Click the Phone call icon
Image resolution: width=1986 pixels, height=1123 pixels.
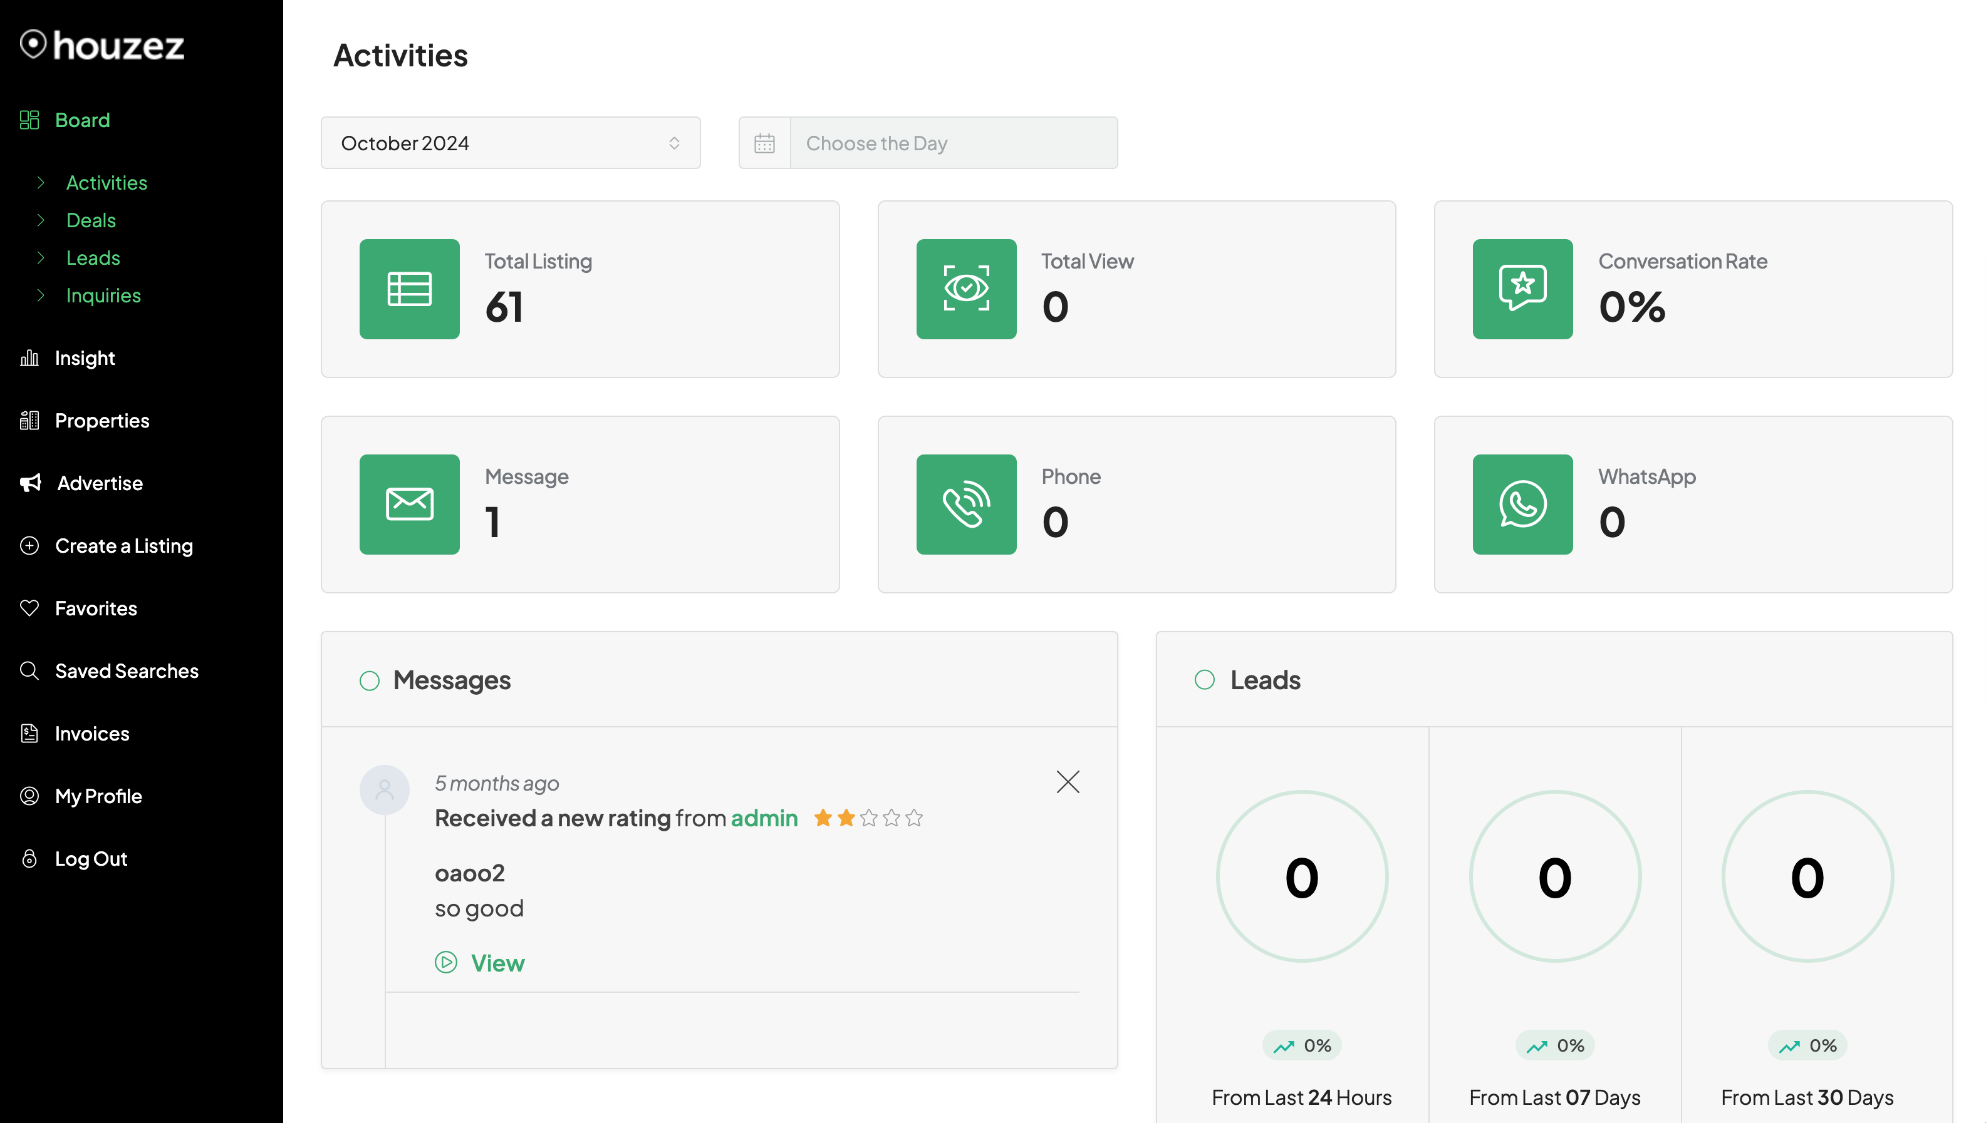965,505
